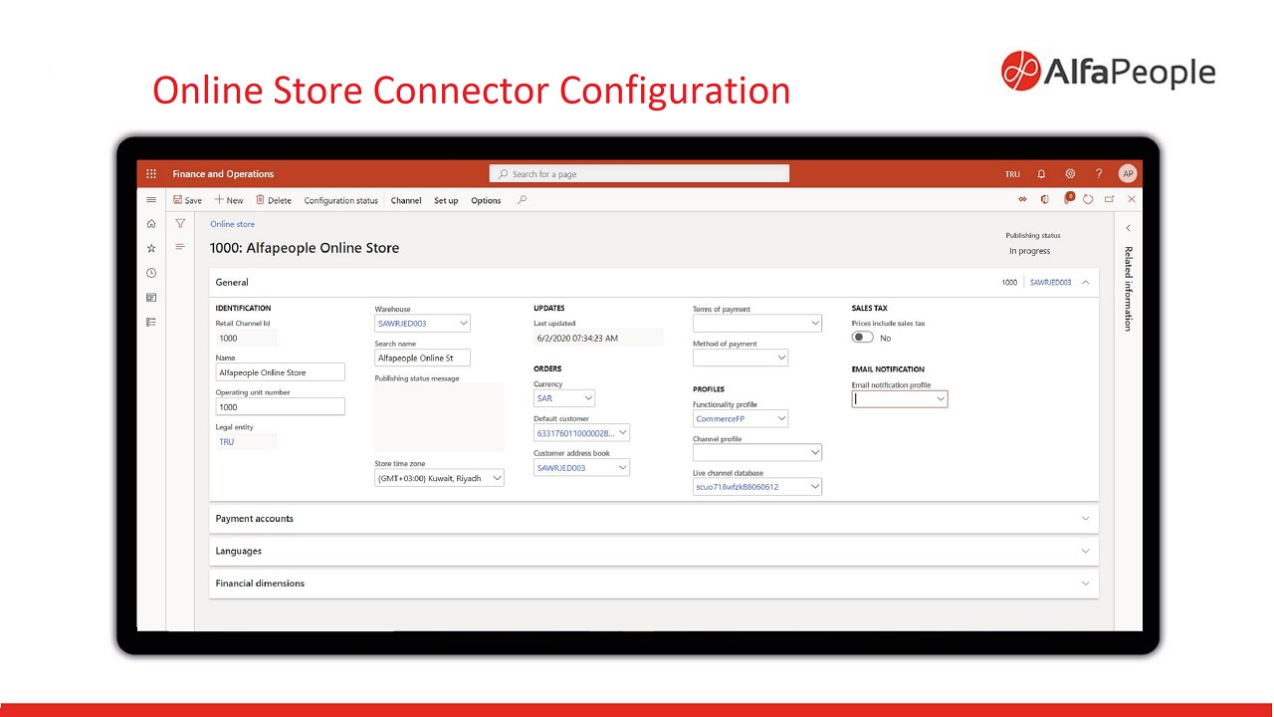Open in Microsoft Office icon

click(1044, 199)
